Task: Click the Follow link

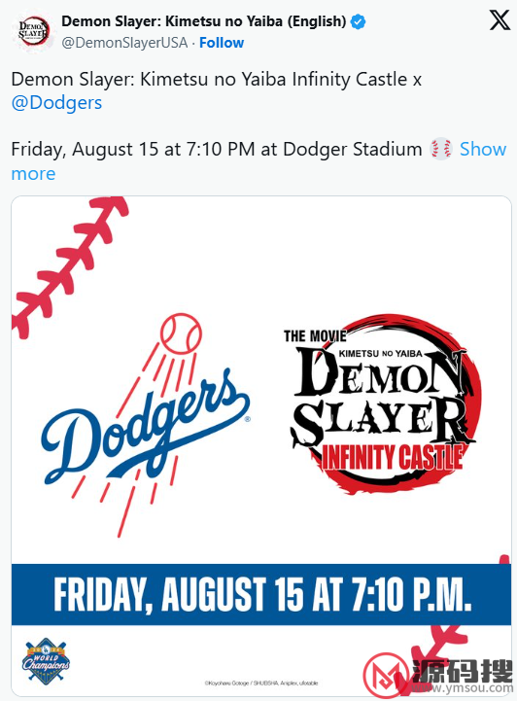Action: pos(222,43)
